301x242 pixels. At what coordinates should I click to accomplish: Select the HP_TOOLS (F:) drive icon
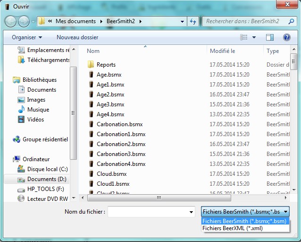(21, 189)
